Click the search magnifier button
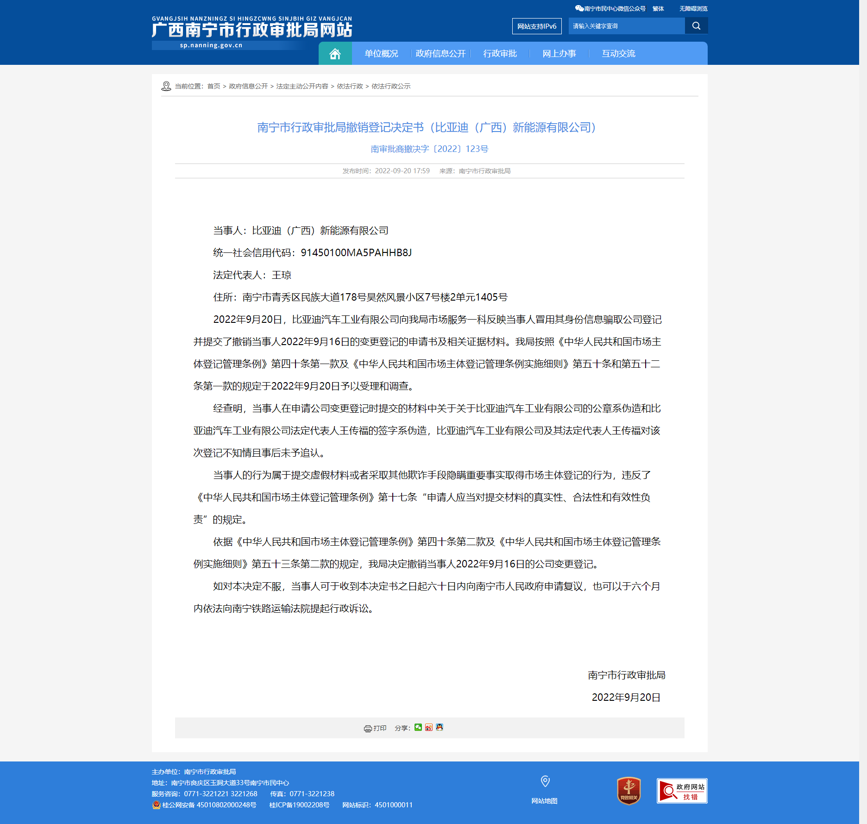 696,26
